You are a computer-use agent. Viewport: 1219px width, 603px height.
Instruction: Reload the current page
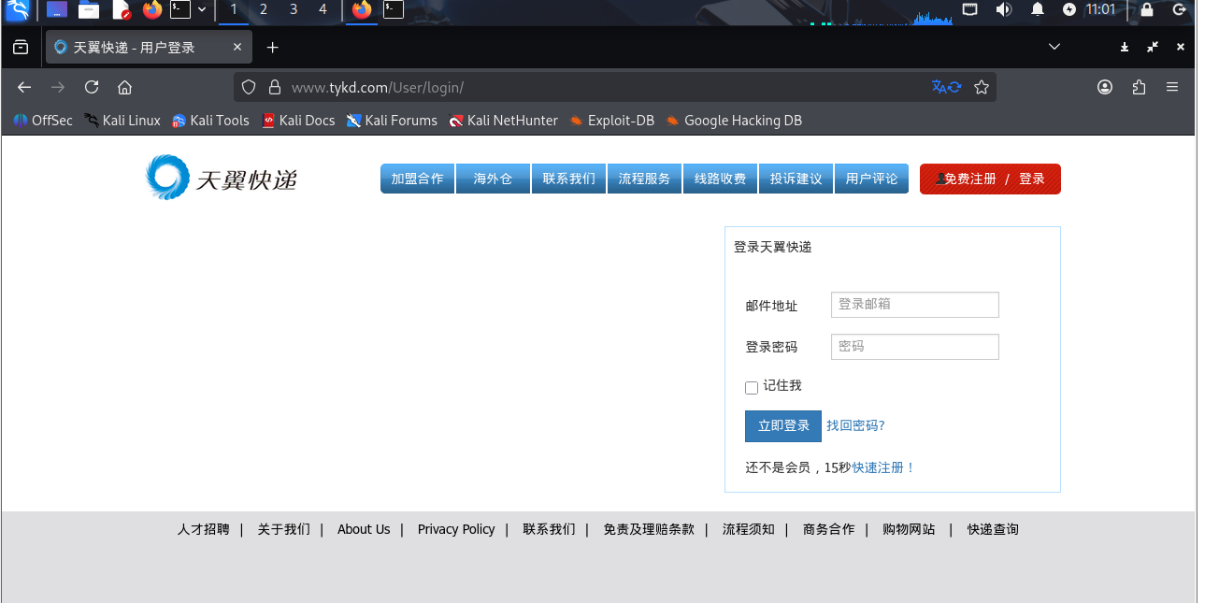point(91,87)
